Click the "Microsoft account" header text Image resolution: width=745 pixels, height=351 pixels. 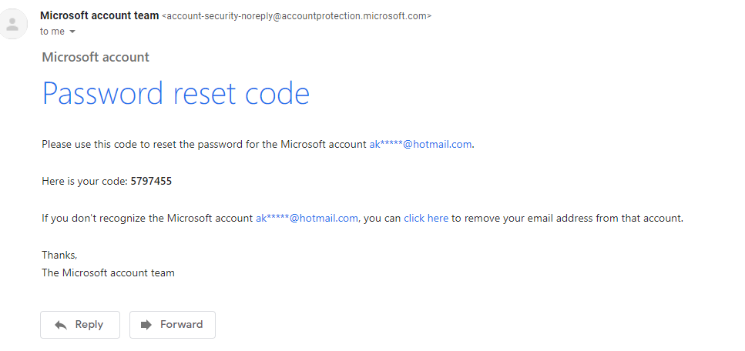[96, 57]
